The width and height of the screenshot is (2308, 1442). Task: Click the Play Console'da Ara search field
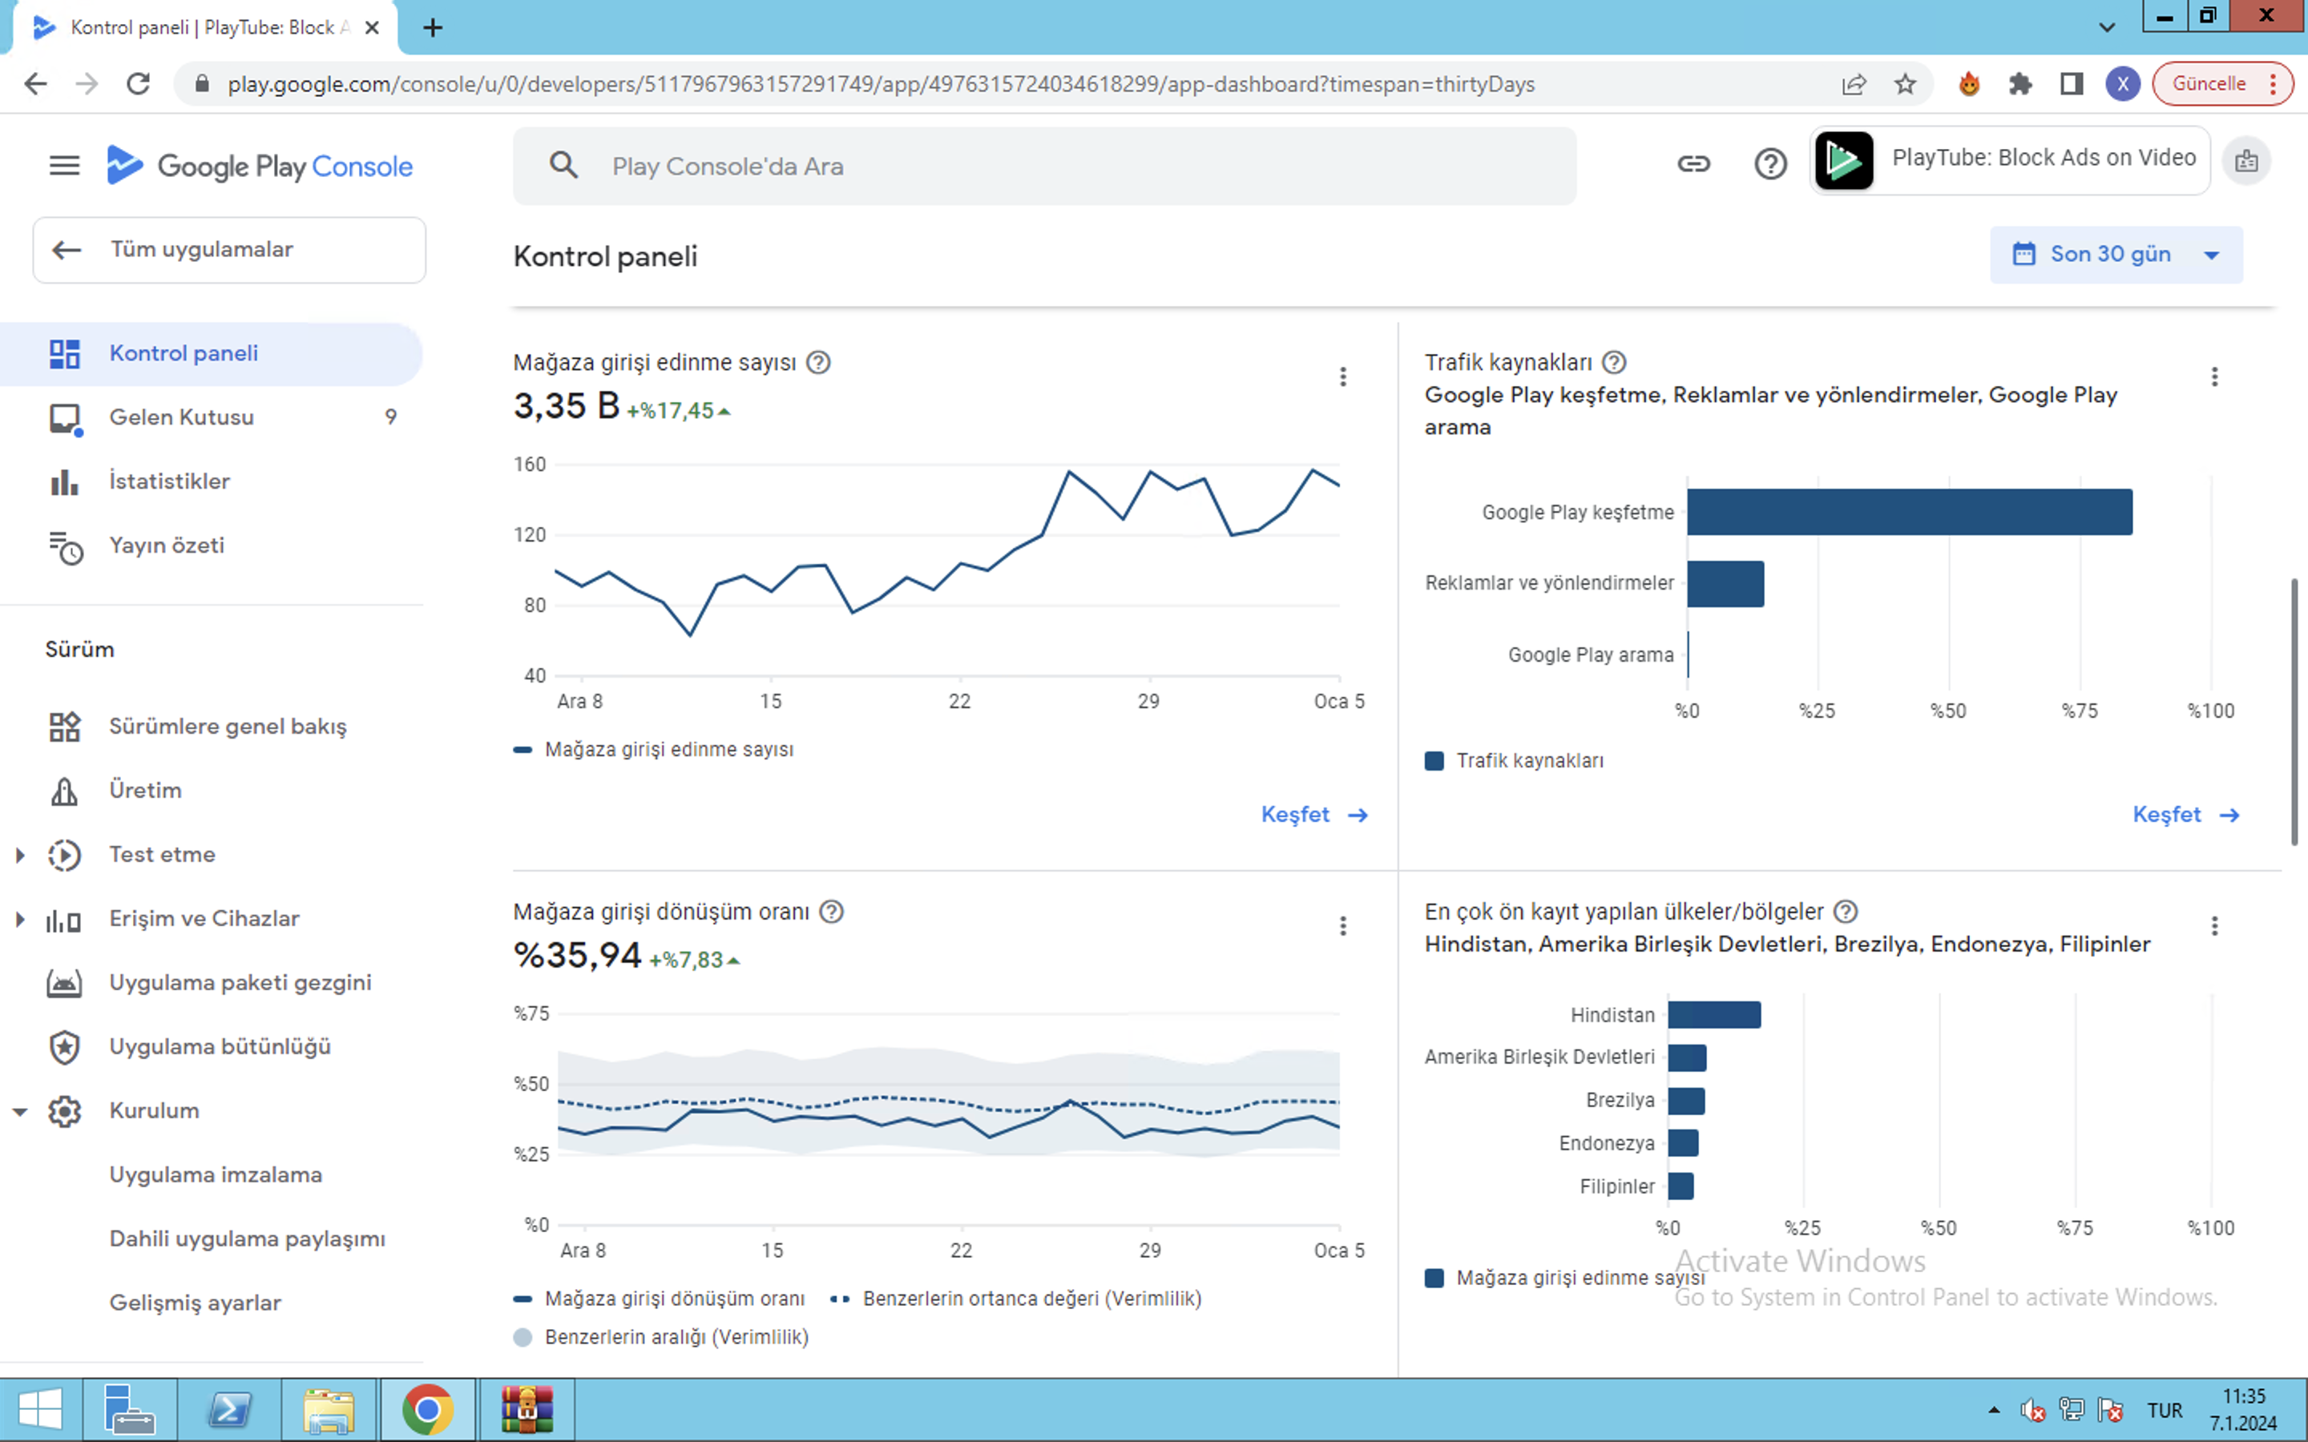click(x=1044, y=166)
